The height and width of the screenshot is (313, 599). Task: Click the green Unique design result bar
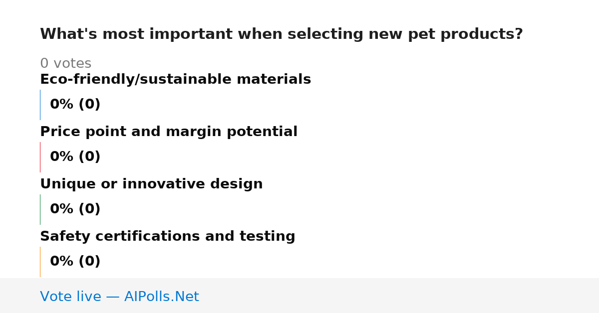pyautogui.click(x=40, y=209)
